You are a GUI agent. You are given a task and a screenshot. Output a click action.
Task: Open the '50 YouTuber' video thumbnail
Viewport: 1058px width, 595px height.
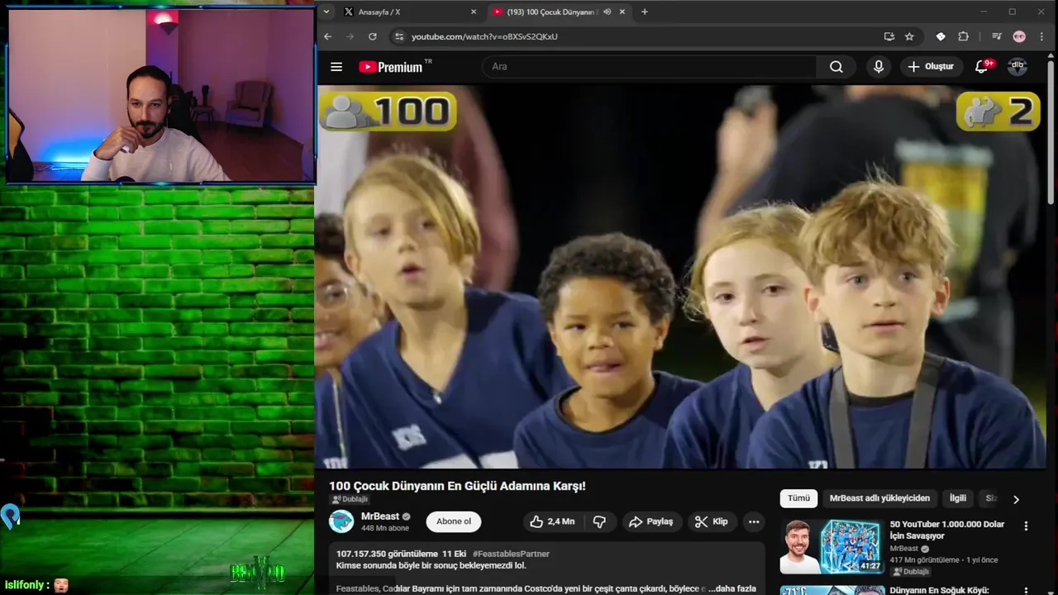pyautogui.click(x=832, y=546)
